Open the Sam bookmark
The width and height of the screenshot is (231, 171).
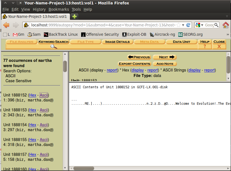[x=34, y=34]
